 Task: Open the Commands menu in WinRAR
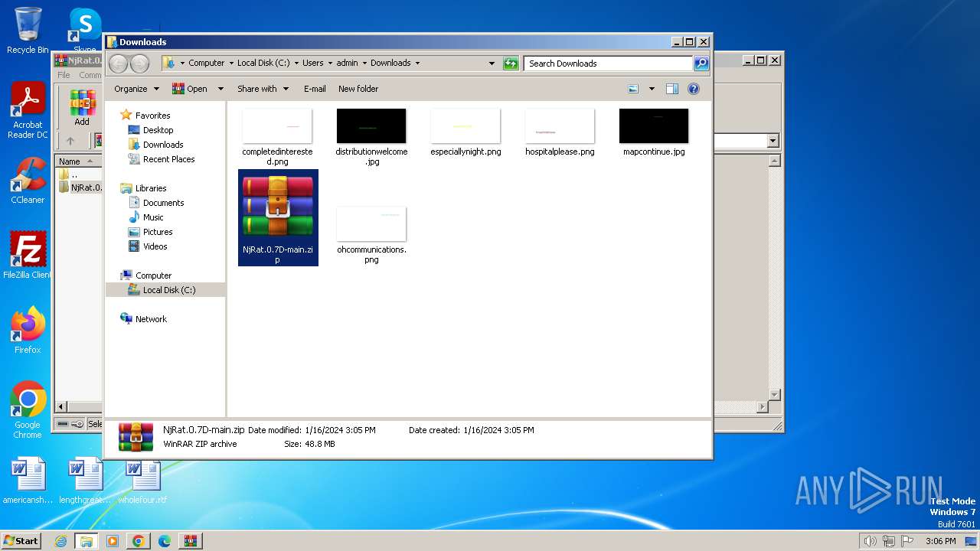(x=90, y=75)
